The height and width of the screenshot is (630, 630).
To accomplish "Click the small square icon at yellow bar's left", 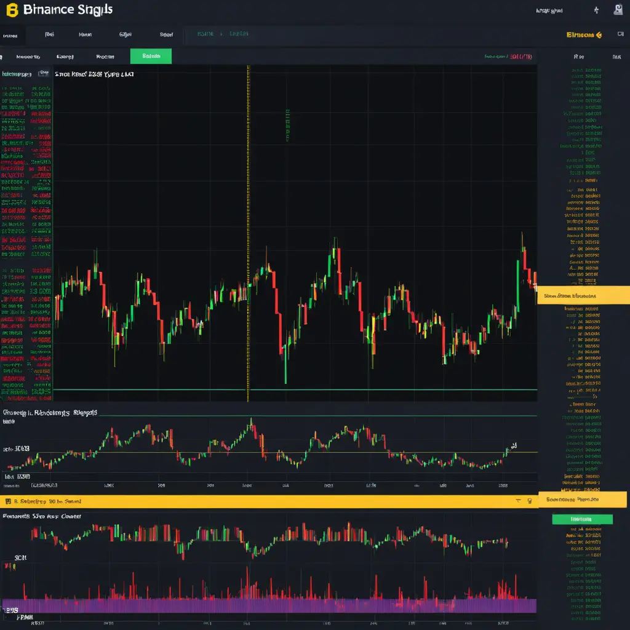I will click(7, 501).
